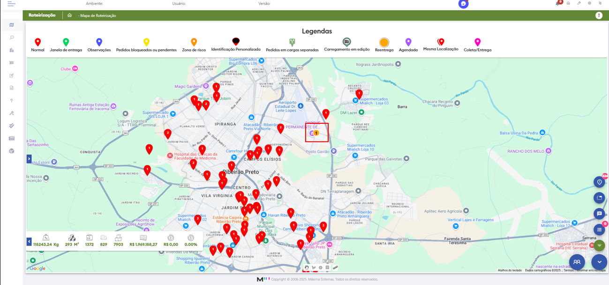Select the polyline drawing tool on map
609x285 pixels.
tap(314, 268)
